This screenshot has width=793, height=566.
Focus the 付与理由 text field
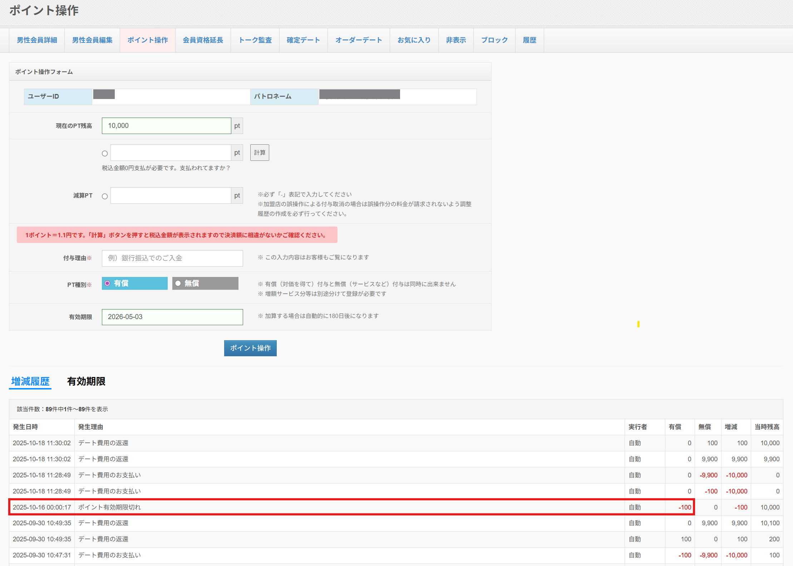[x=172, y=258]
